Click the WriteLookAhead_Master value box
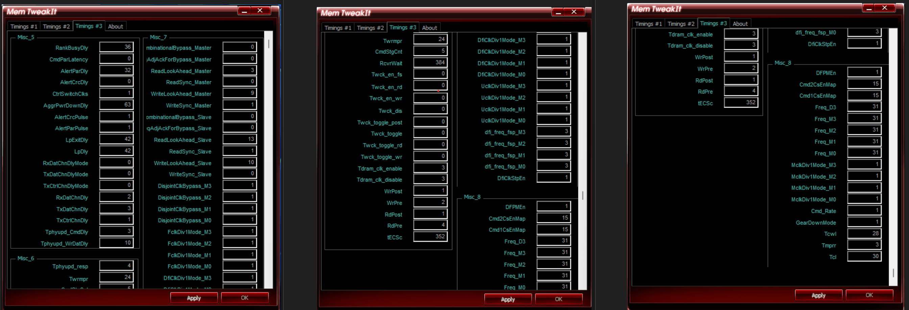 click(240, 93)
